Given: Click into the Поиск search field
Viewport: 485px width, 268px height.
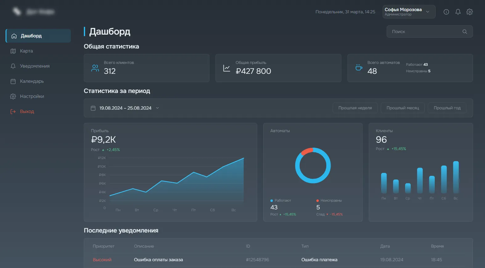Looking at the screenshot, I should [x=430, y=31].
